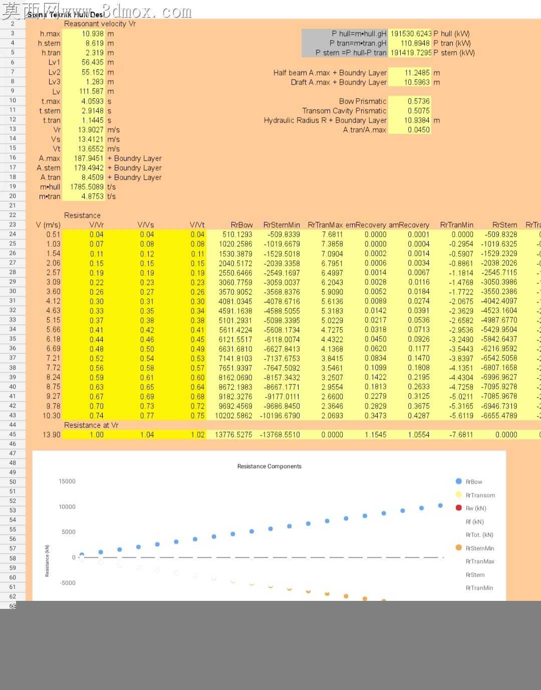The height and width of the screenshot is (690, 541).
Task: Select the RrSternMin cell -13768.5510
Action: pyautogui.click(x=281, y=434)
